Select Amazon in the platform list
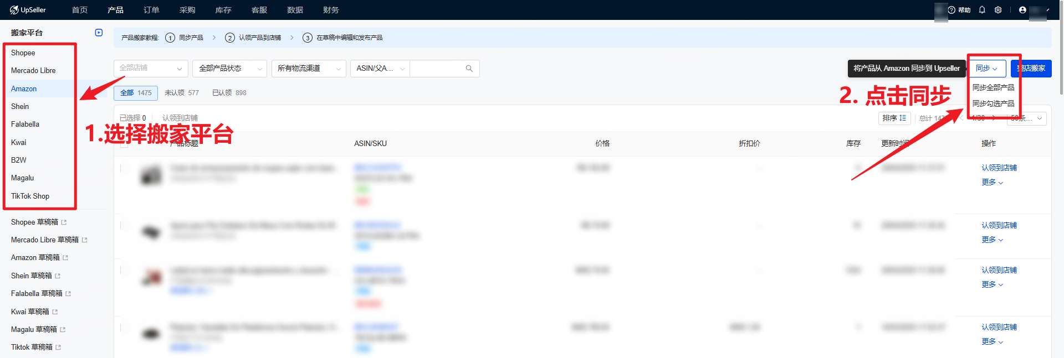 coord(24,89)
